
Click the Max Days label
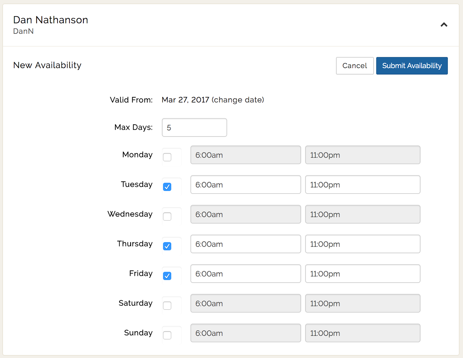(133, 127)
